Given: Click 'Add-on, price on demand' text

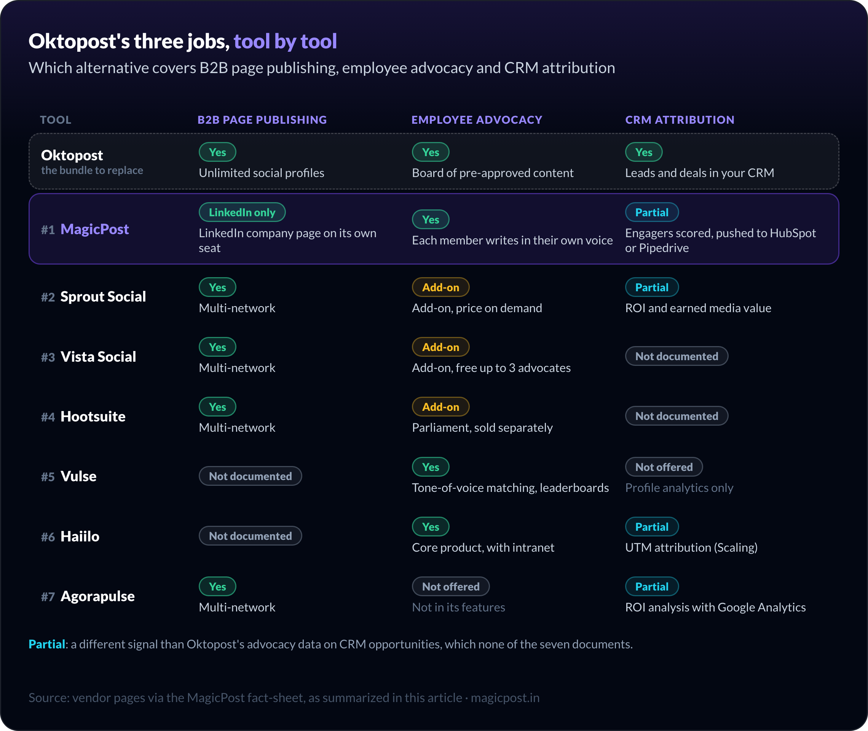Looking at the screenshot, I should pos(477,308).
